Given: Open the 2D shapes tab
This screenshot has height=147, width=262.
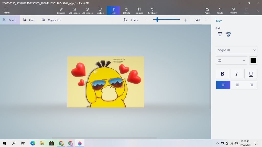Looking at the screenshot, I should 74,11.
